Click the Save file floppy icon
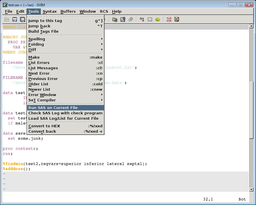The width and height of the screenshot is (256, 205). 15,20
